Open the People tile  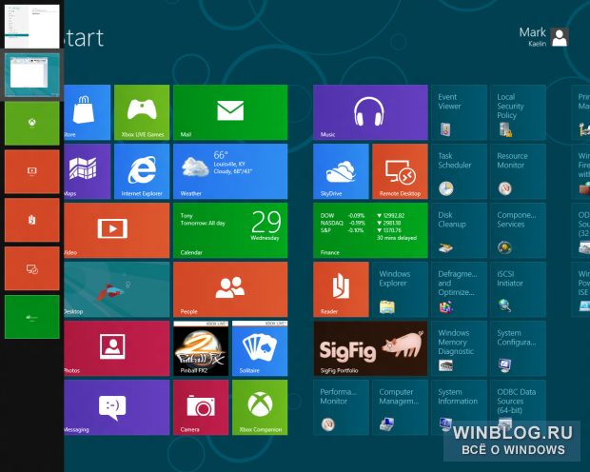230,289
